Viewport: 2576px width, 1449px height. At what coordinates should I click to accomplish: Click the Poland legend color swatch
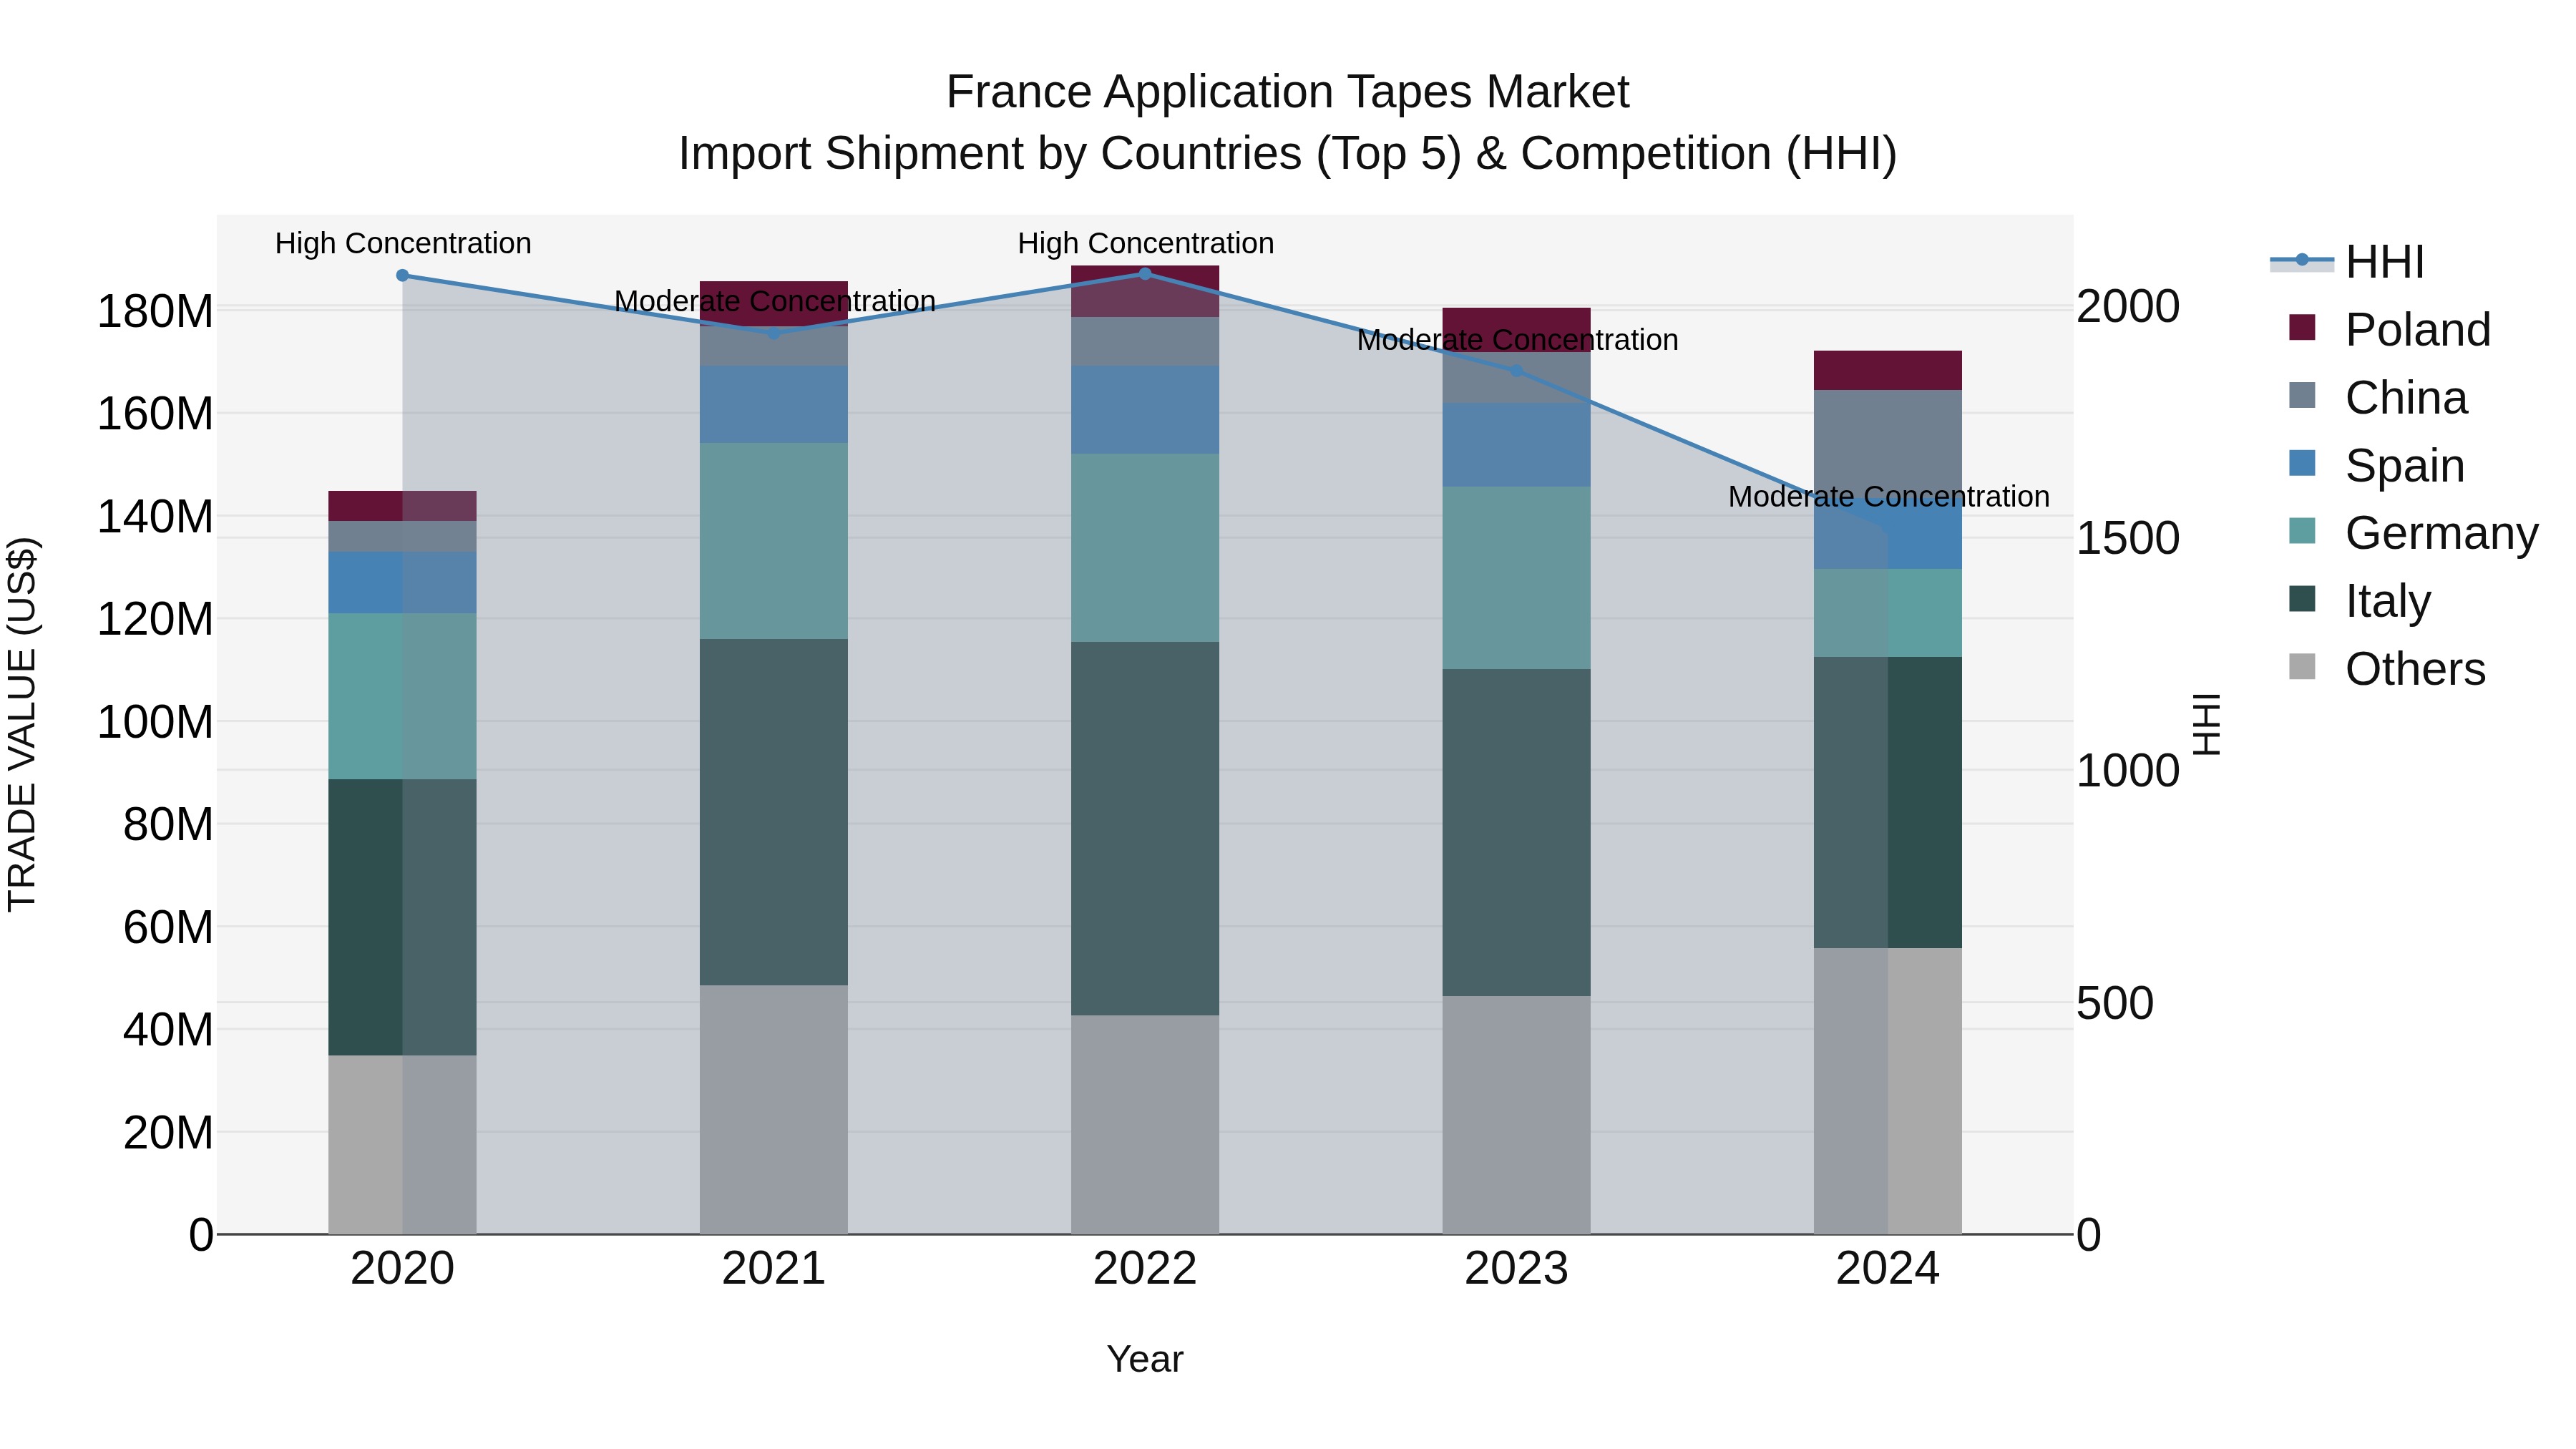click(2302, 327)
